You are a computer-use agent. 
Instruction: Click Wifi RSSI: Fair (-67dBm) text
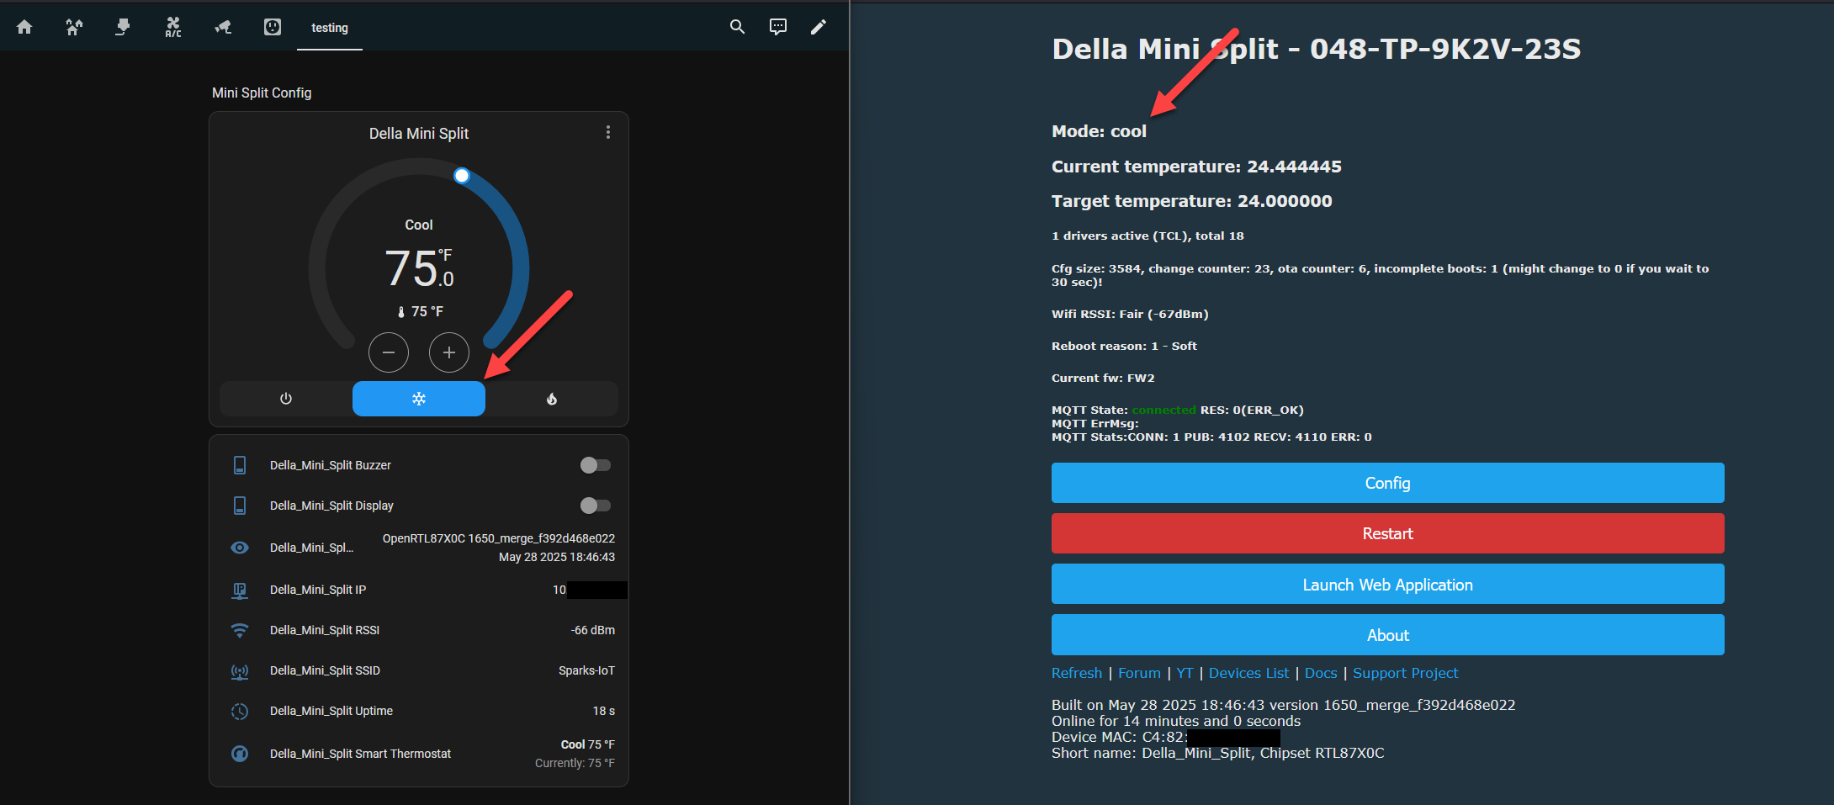click(x=1130, y=314)
